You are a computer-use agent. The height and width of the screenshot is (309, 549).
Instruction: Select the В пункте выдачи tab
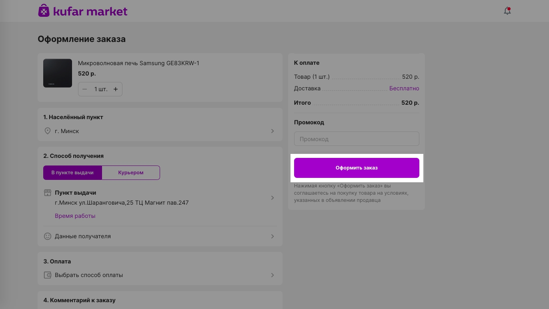(72, 173)
